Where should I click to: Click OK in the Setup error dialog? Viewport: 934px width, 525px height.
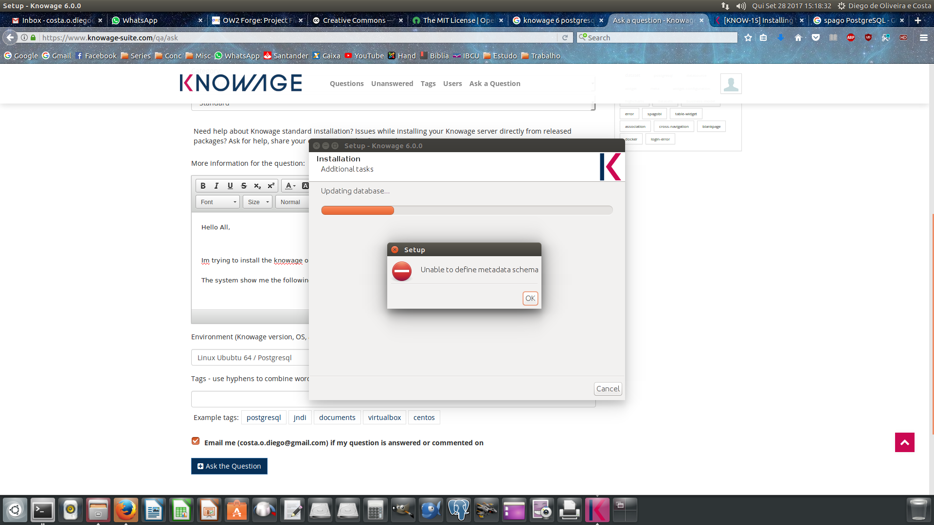[x=530, y=298]
